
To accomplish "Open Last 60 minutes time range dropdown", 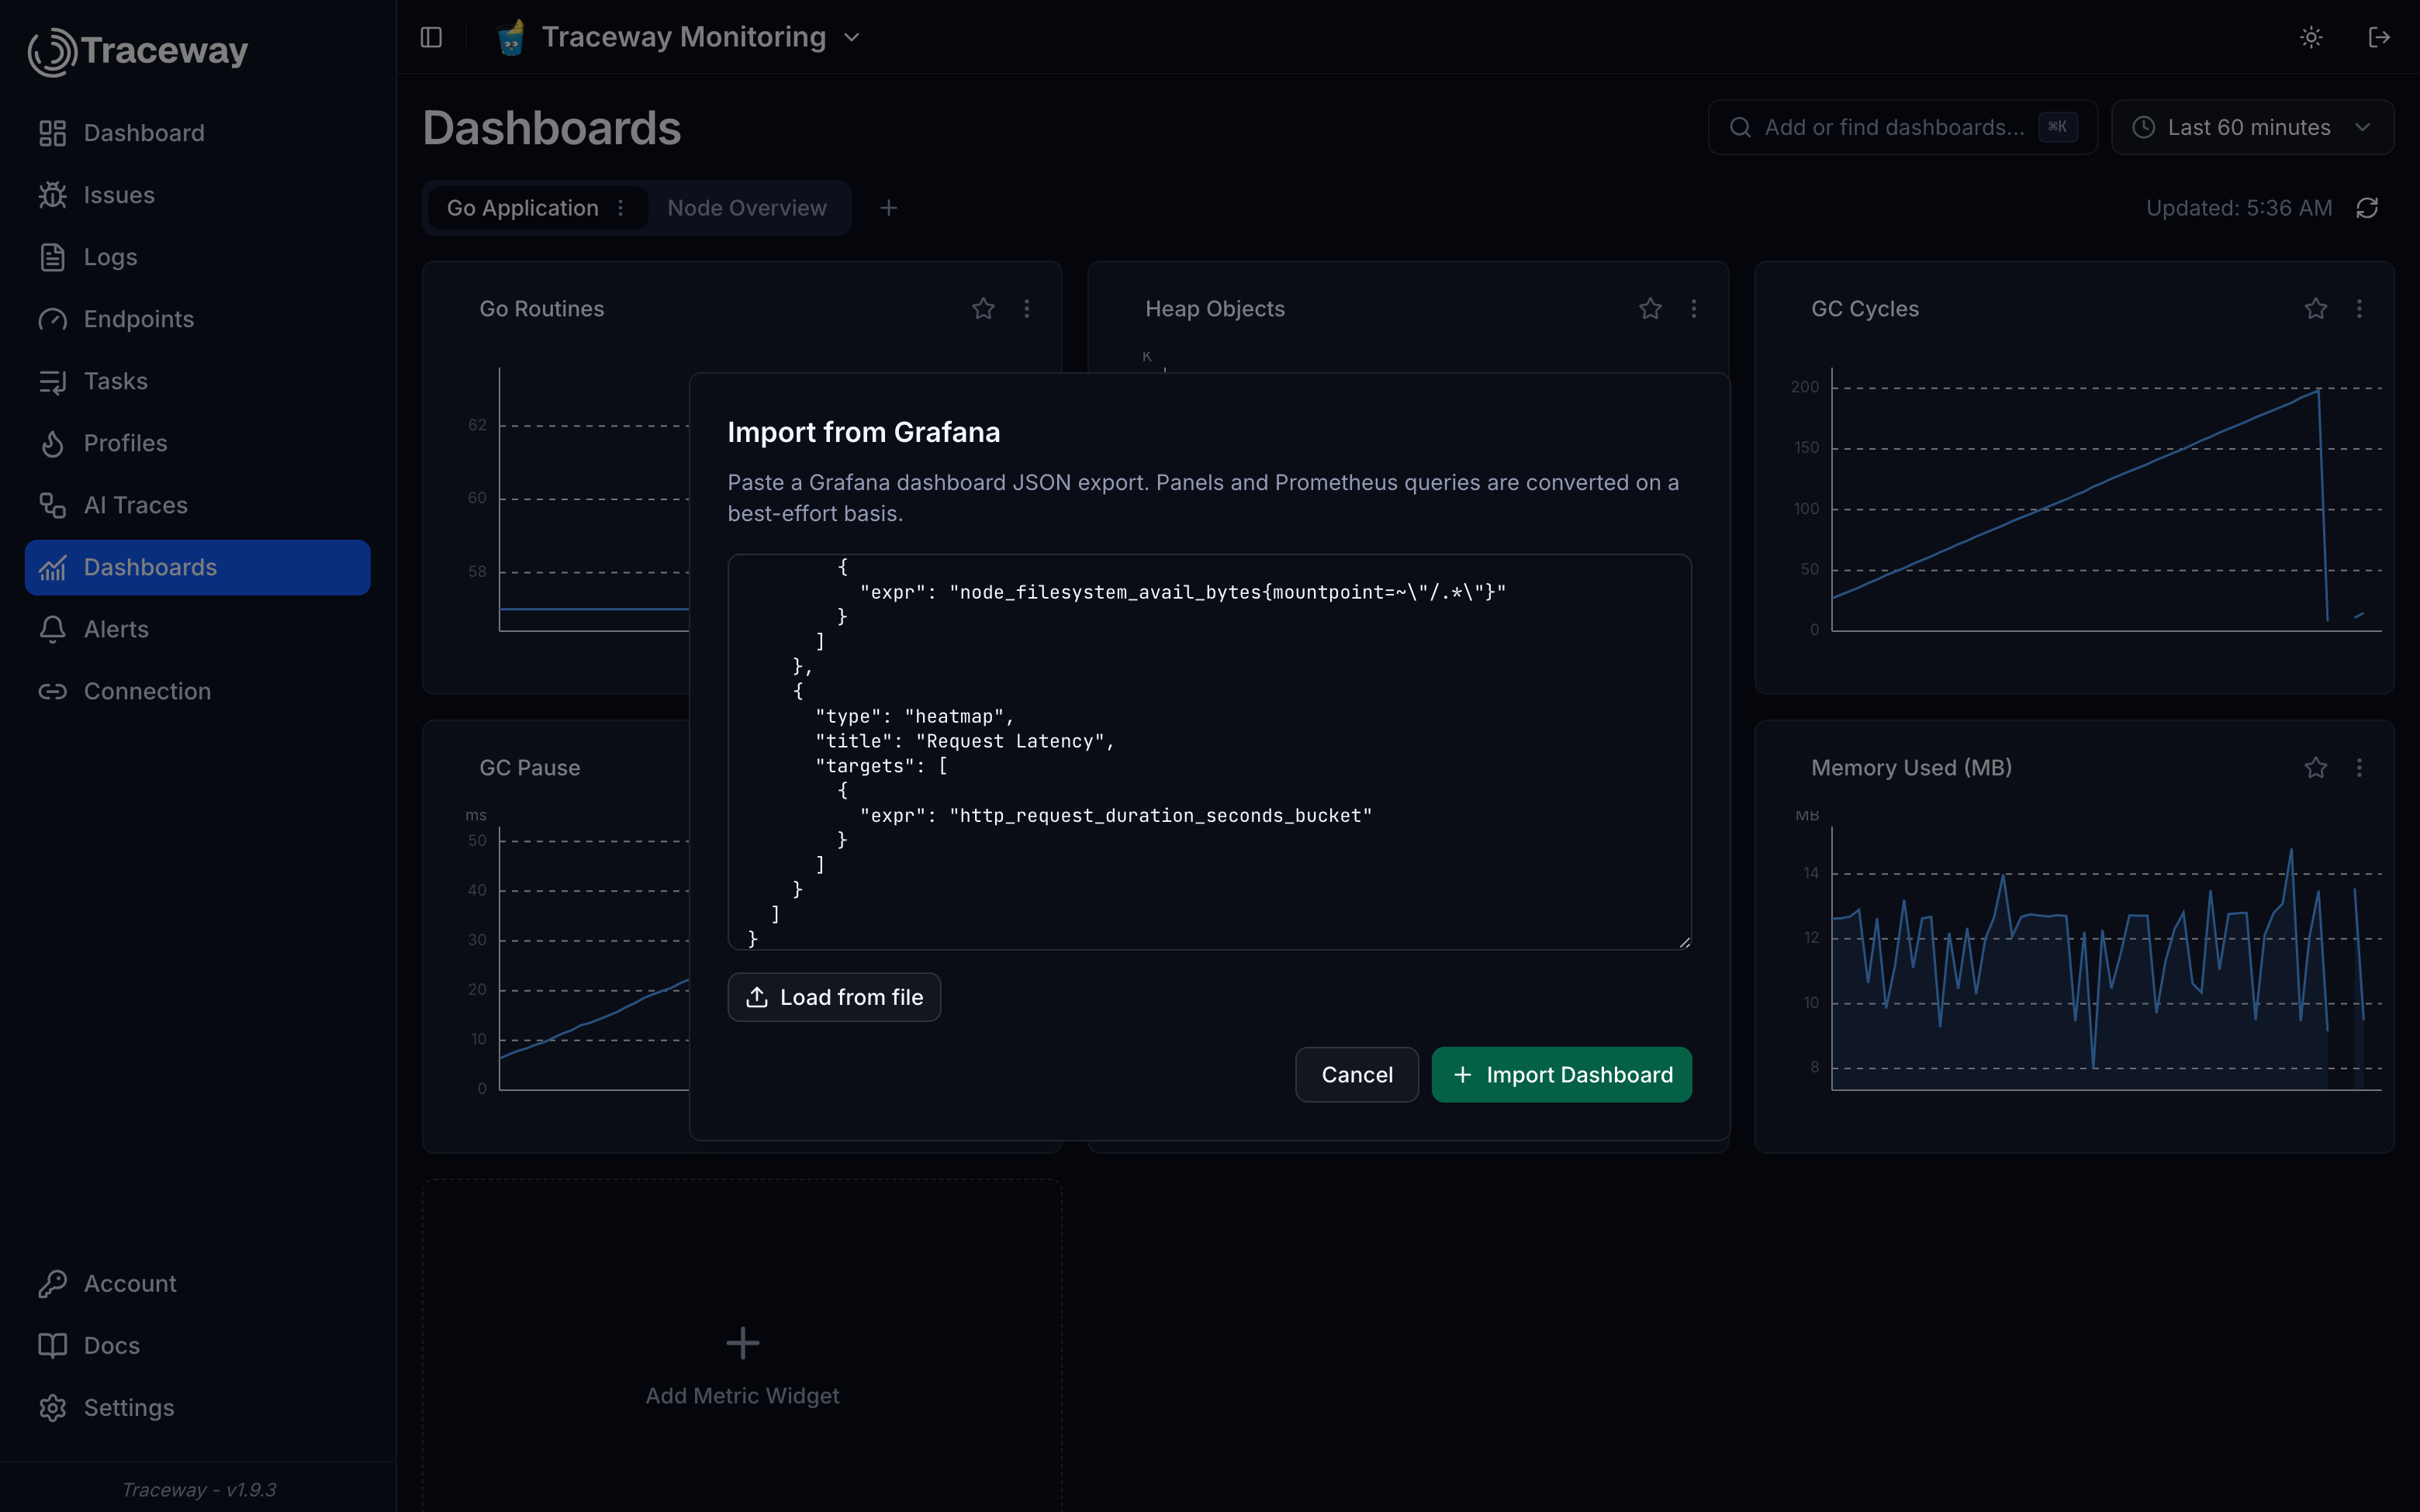I will (2252, 127).
